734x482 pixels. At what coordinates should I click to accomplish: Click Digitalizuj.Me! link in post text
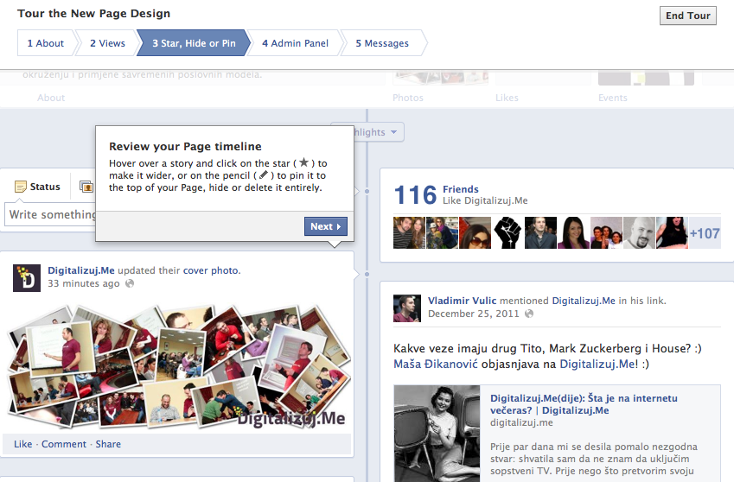pyautogui.click(x=599, y=364)
